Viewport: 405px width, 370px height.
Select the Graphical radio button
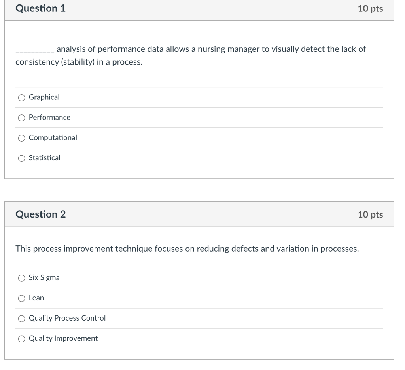pos(21,97)
